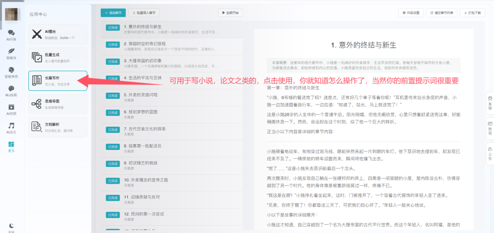Open the AI问答 chat icon in sidebar
Screen dimensions: 494x233
click(11, 33)
